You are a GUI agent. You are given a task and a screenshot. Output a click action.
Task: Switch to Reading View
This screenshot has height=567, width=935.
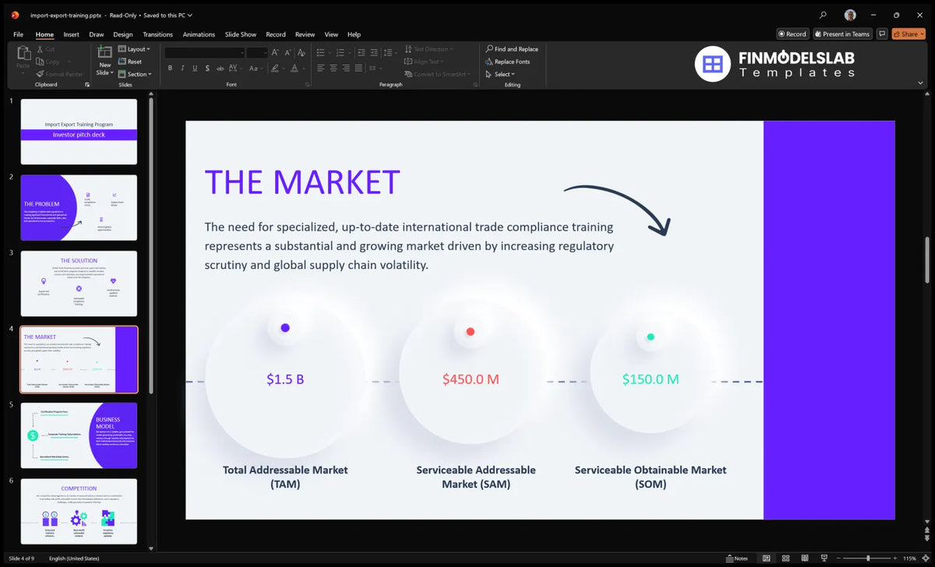805,558
